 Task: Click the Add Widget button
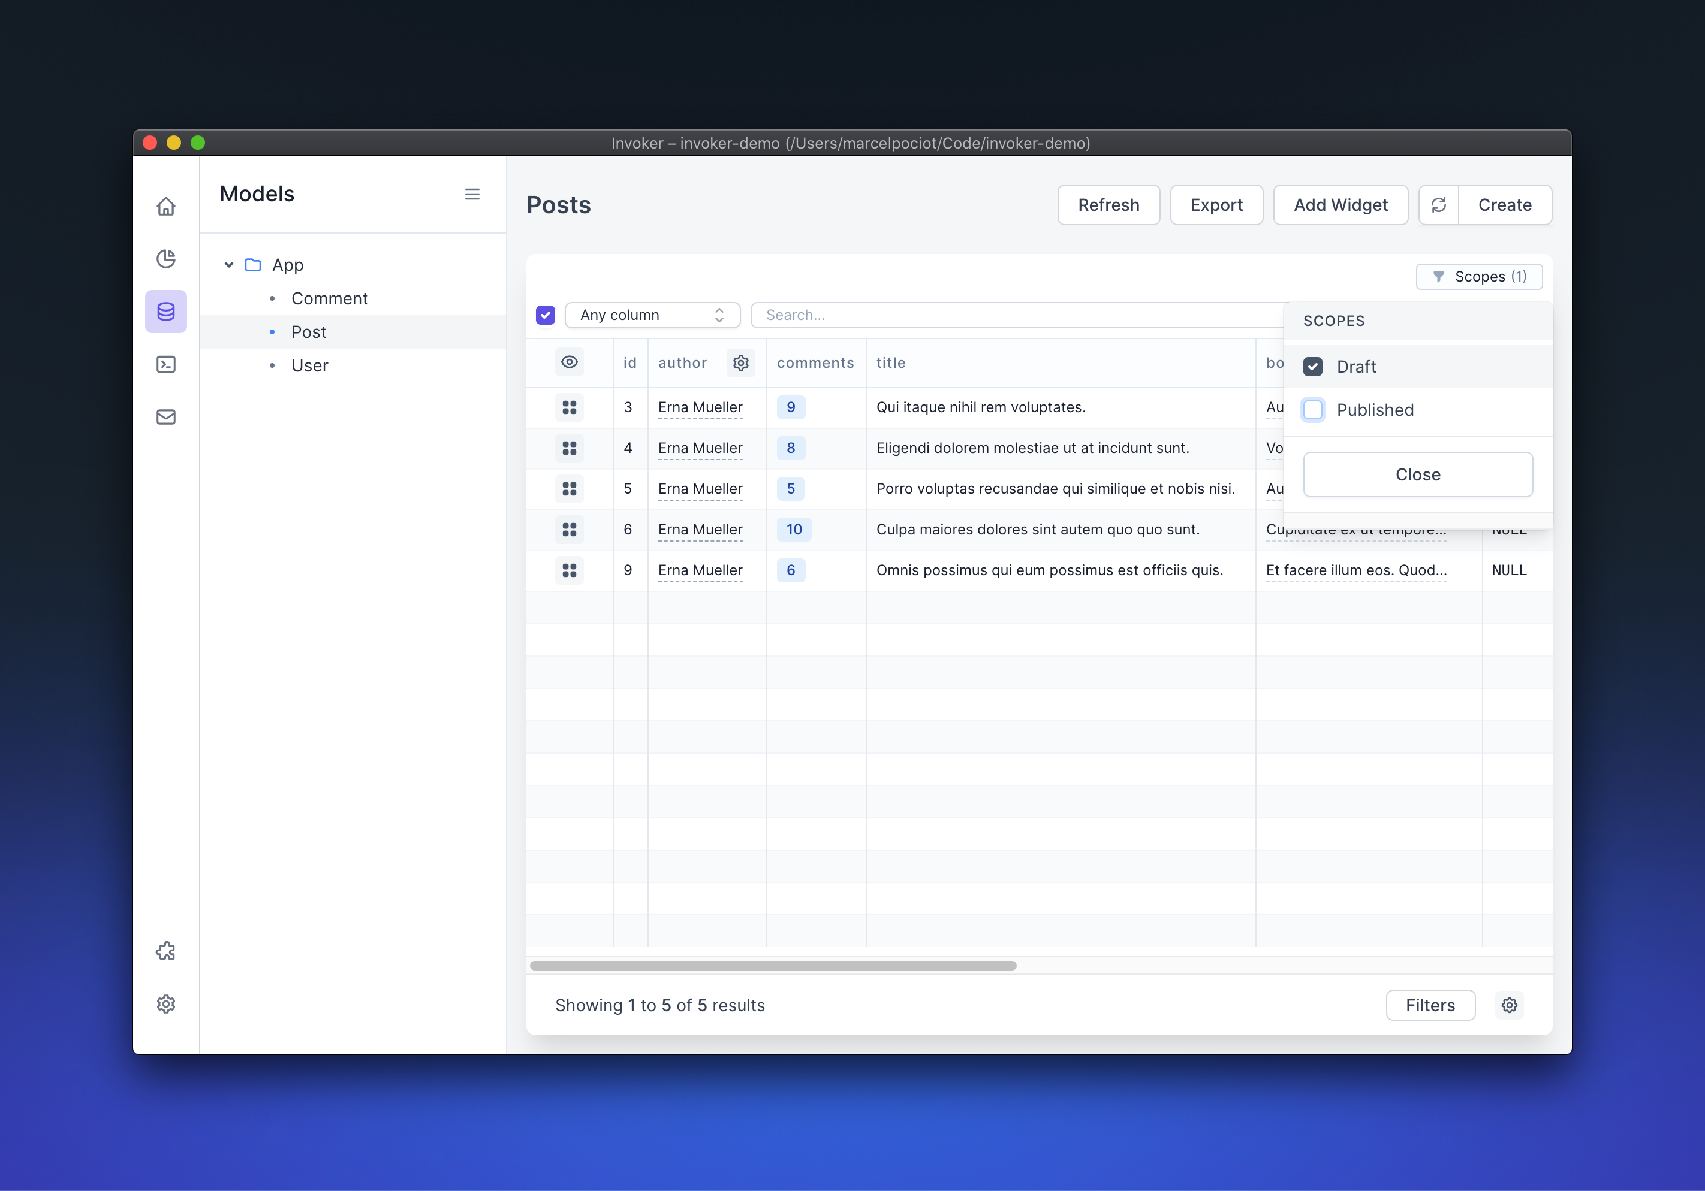tap(1340, 205)
